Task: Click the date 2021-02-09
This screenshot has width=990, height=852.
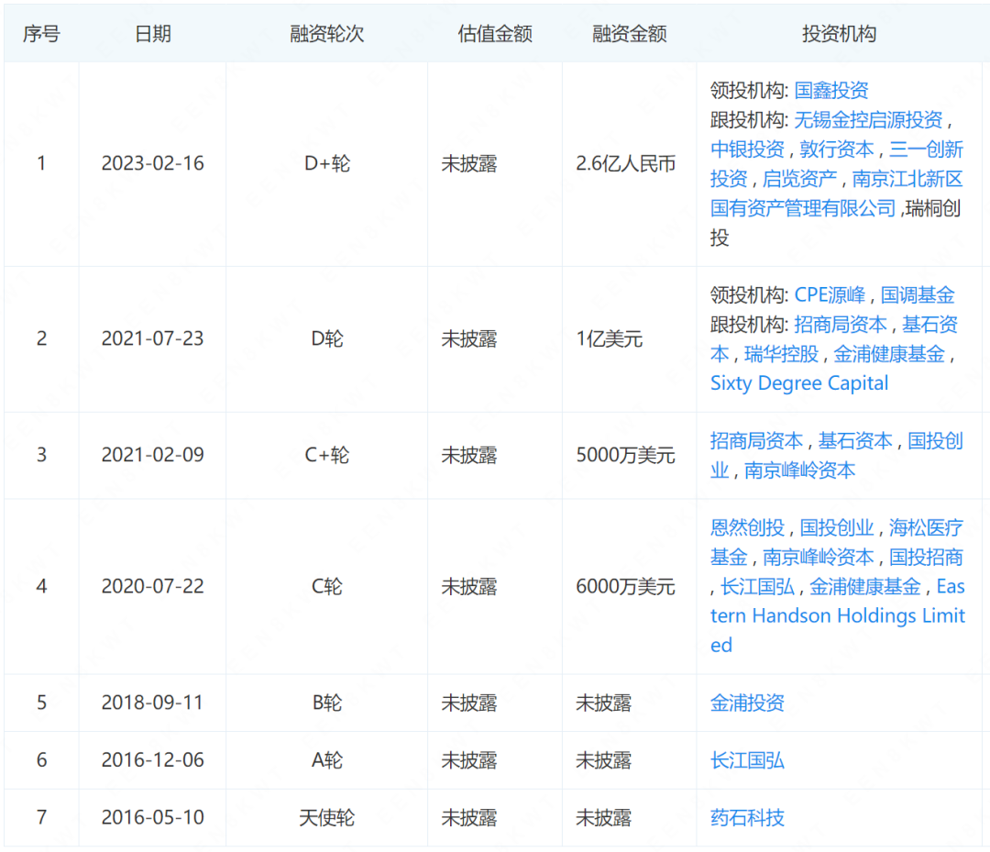Action: (153, 455)
